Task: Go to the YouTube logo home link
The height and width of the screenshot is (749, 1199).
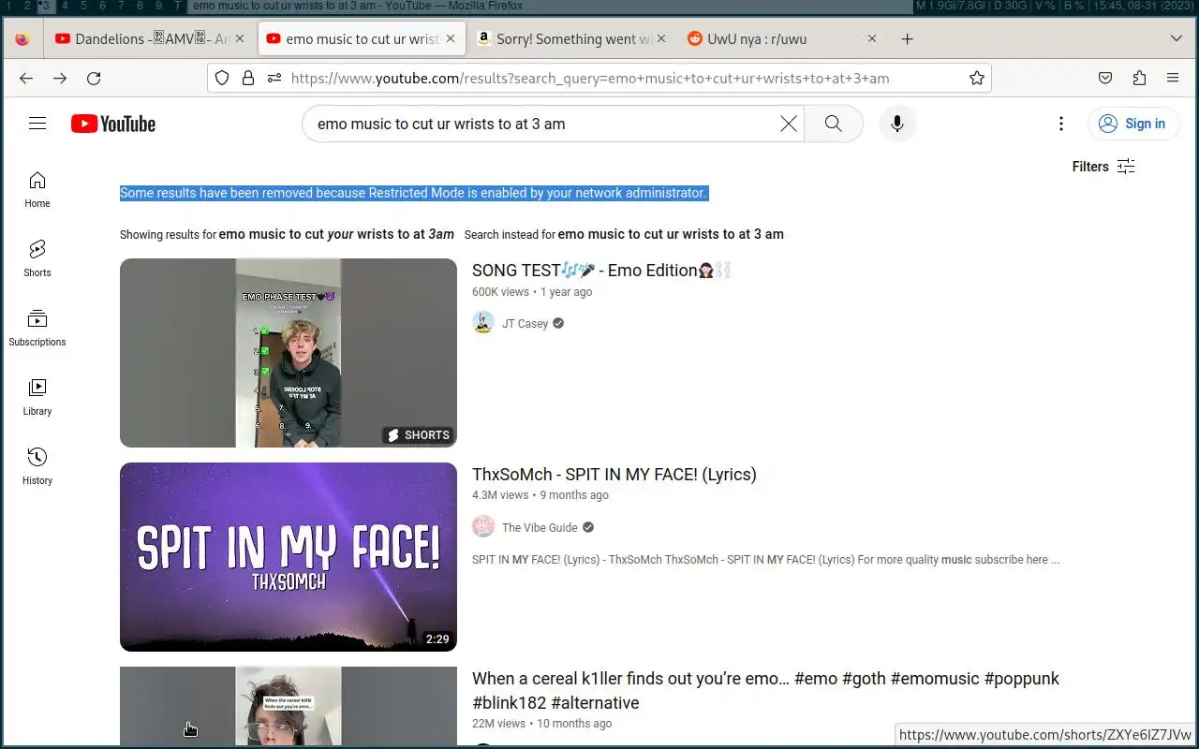Action: [113, 124]
